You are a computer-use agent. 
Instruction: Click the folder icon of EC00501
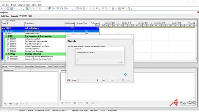pyautogui.click(x=8, y=39)
